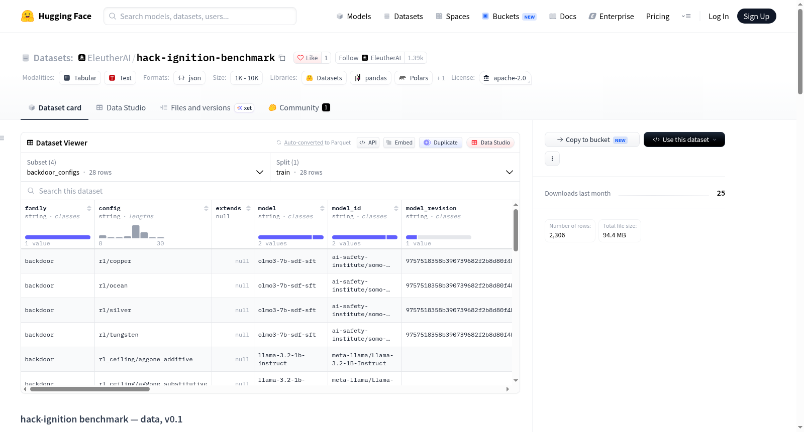804x432 pixels.
Task: Click the table vertical scrollbar thumb
Action: 516,230
